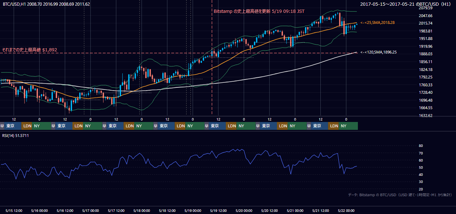This screenshot has width=456, height=214.
Task: Click the '5/17 12:00' date label
Action: click(116, 211)
